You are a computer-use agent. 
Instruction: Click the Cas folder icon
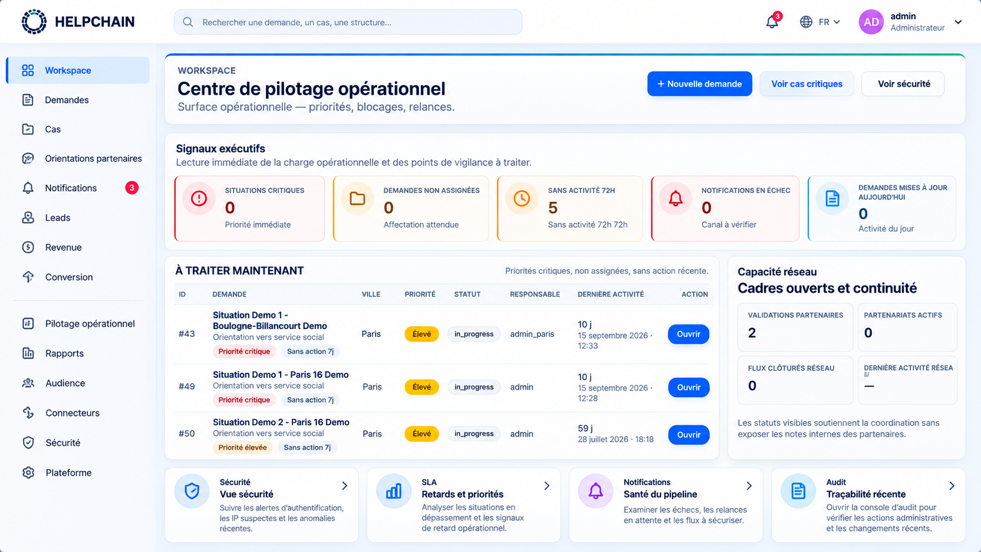(x=28, y=129)
